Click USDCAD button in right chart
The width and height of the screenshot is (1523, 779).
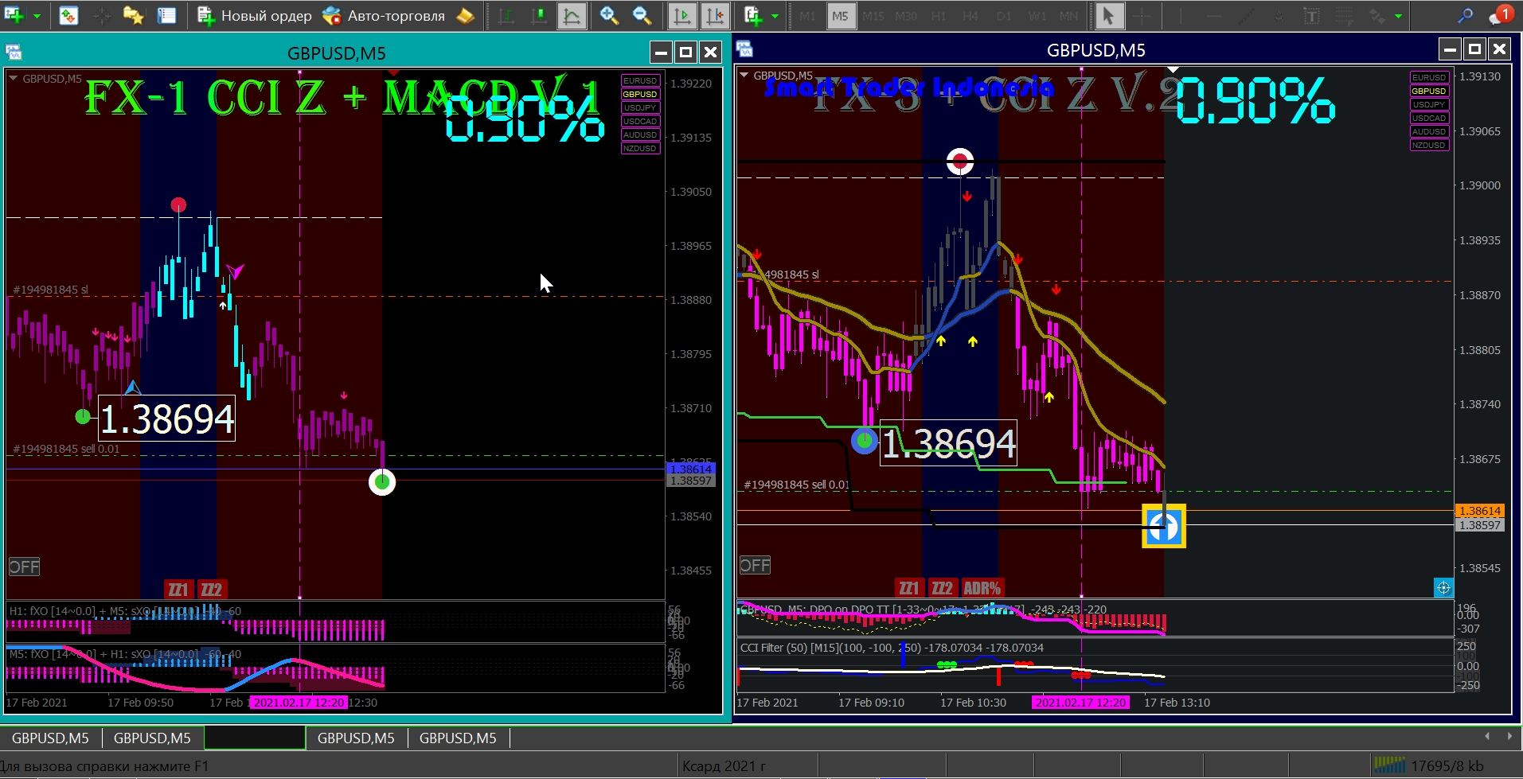1429,118
